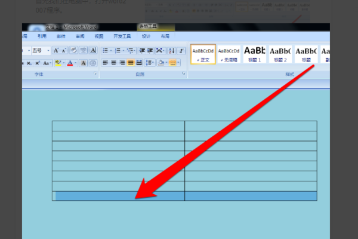Click the Grow Font icon
Image resolution: width=358 pixels, height=239 pixels.
click(55, 51)
